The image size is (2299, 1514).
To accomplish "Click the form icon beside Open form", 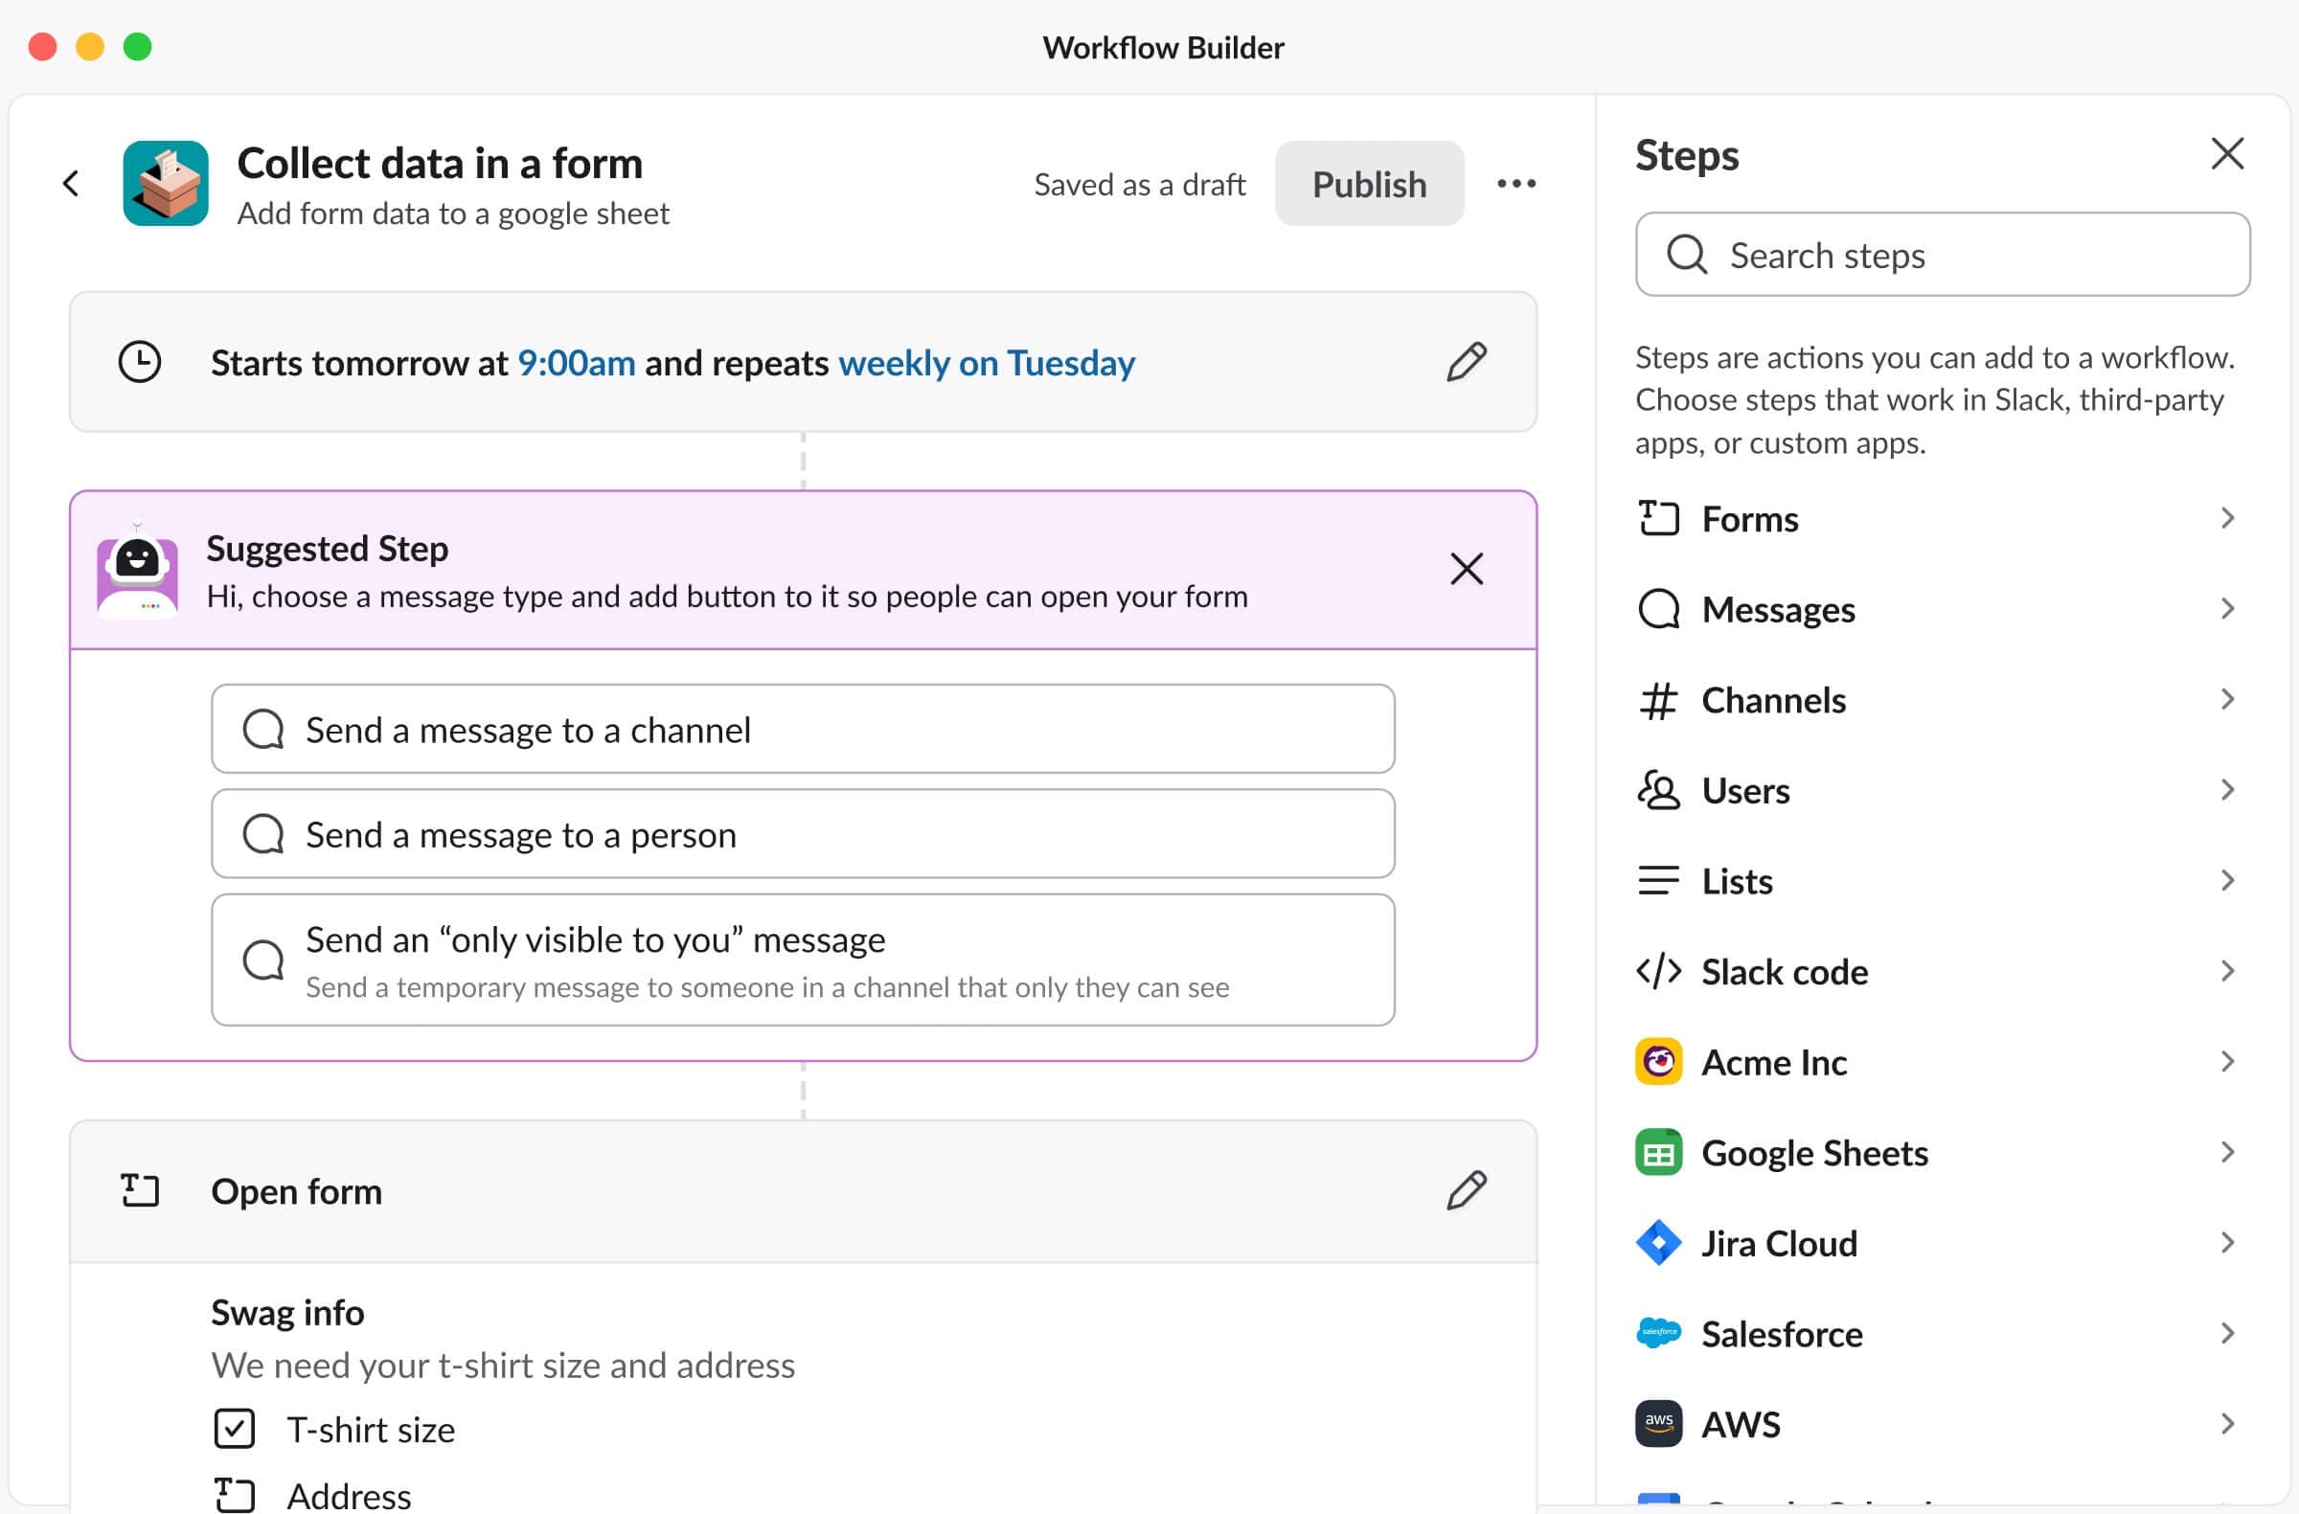I will point(140,1190).
